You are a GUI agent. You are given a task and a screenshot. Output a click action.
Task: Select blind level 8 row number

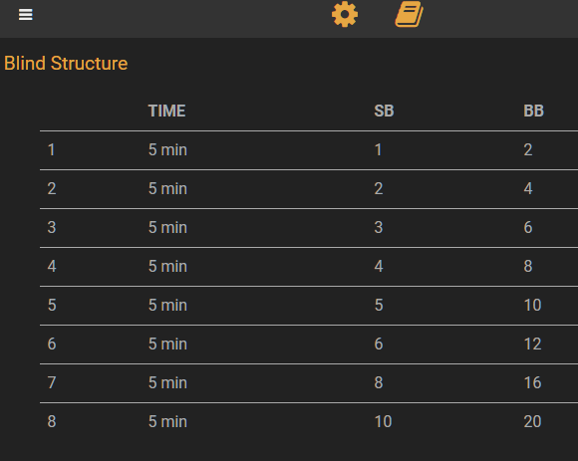(52, 421)
